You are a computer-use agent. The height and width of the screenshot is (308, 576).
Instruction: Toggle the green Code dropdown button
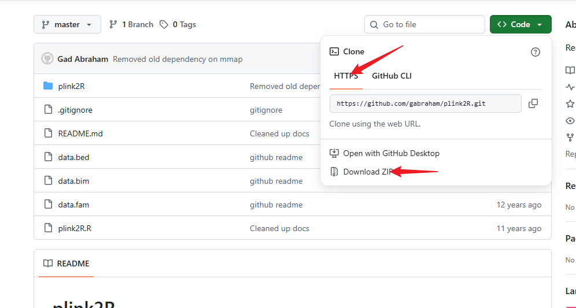coord(520,25)
